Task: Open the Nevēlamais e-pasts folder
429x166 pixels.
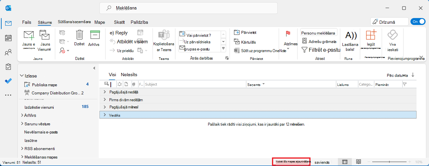Action: click(41, 132)
